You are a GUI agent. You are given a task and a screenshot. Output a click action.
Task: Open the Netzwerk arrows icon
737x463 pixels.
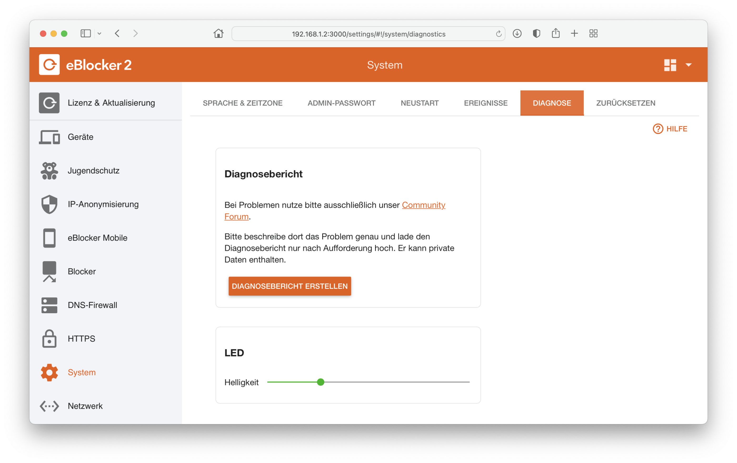[x=49, y=406]
